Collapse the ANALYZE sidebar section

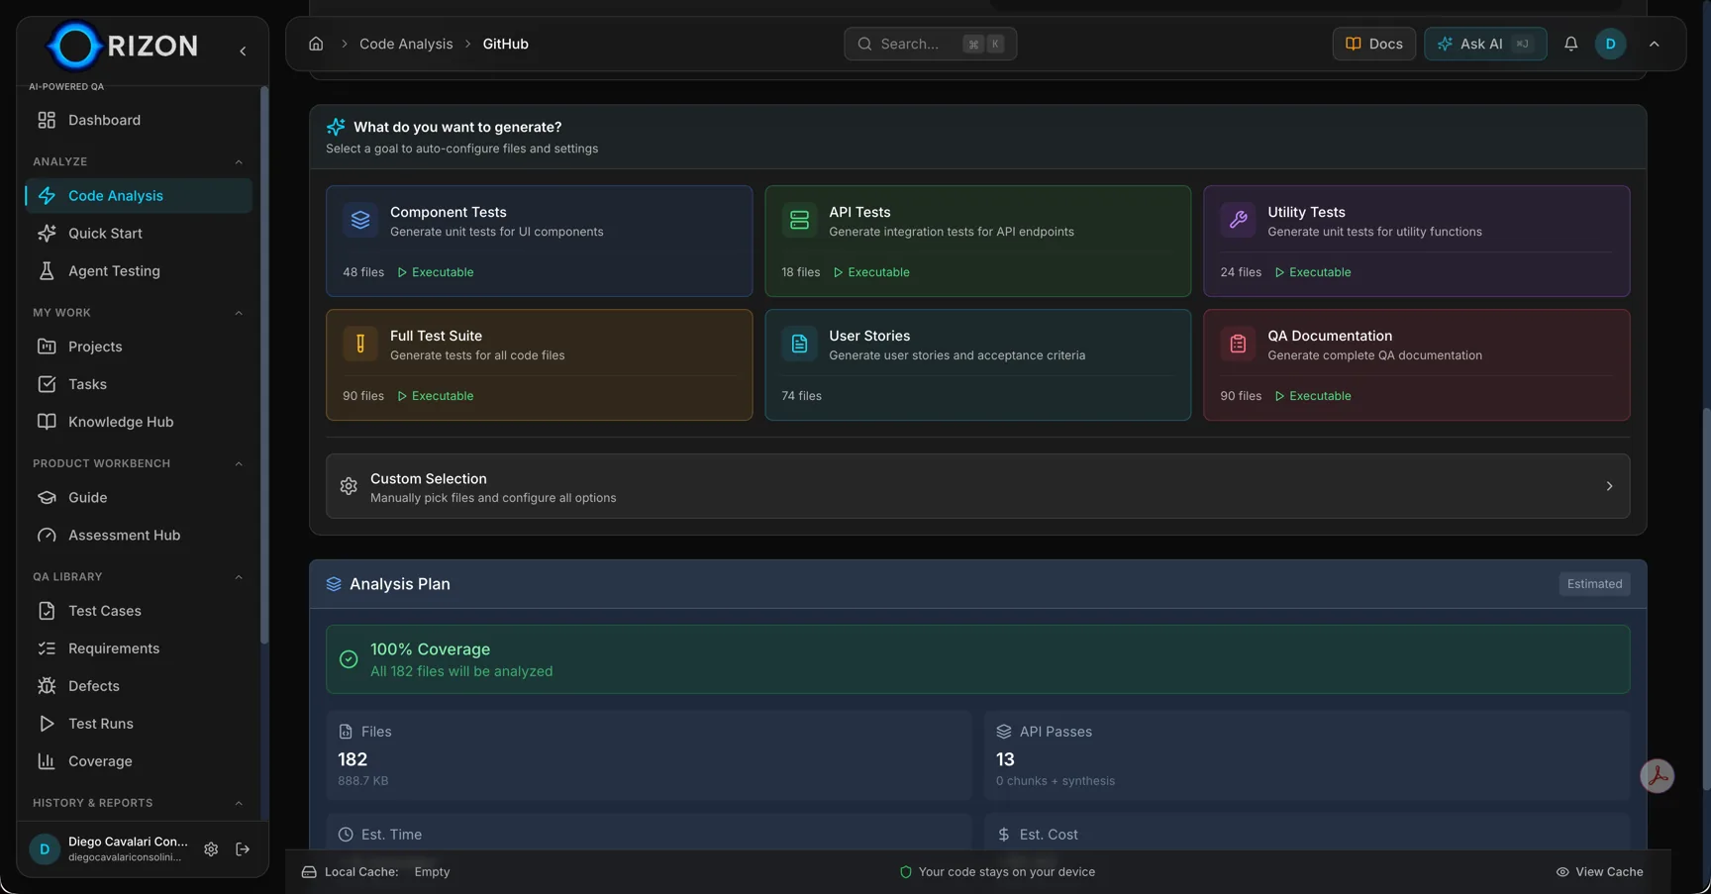tap(239, 161)
